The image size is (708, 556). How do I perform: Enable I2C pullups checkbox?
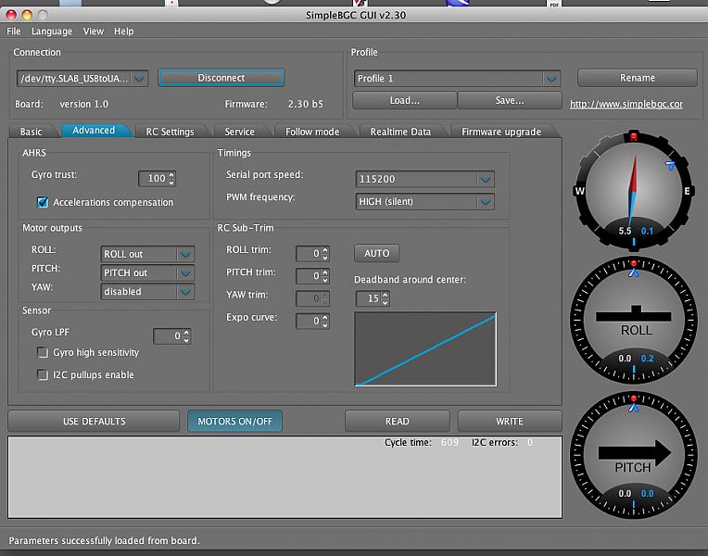(x=43, y=374)
